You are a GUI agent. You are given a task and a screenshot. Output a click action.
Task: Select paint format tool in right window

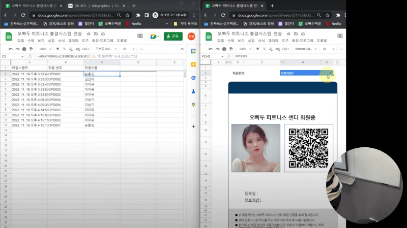[231, 49]
